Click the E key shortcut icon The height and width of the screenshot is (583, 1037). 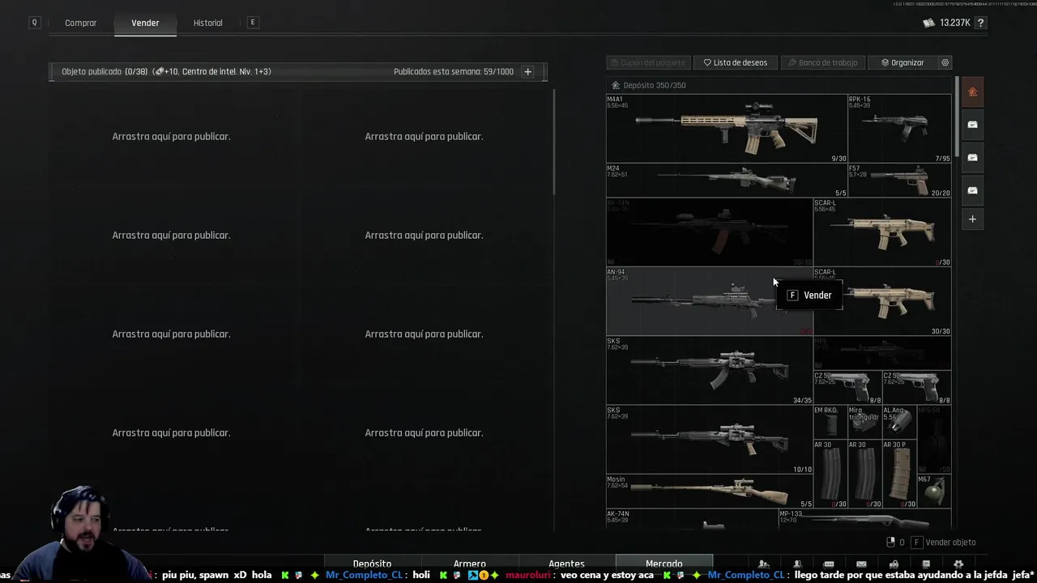(253, 23)
